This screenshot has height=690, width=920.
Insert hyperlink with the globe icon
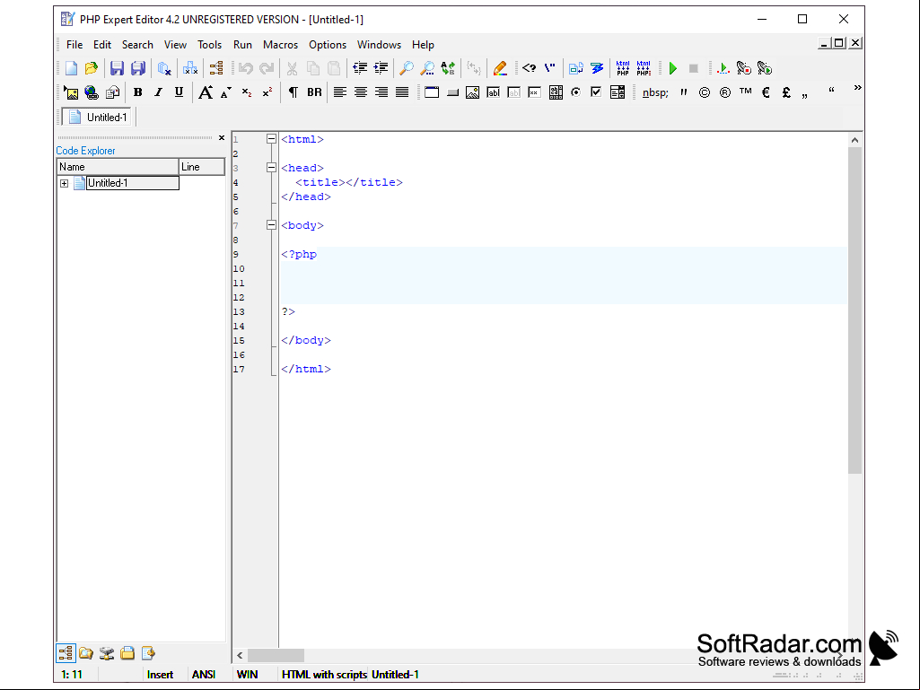[x=92, y=92]
